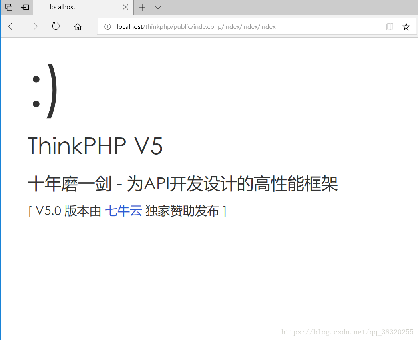Open the tabs you've set aside icon

[x=9, y=7]
